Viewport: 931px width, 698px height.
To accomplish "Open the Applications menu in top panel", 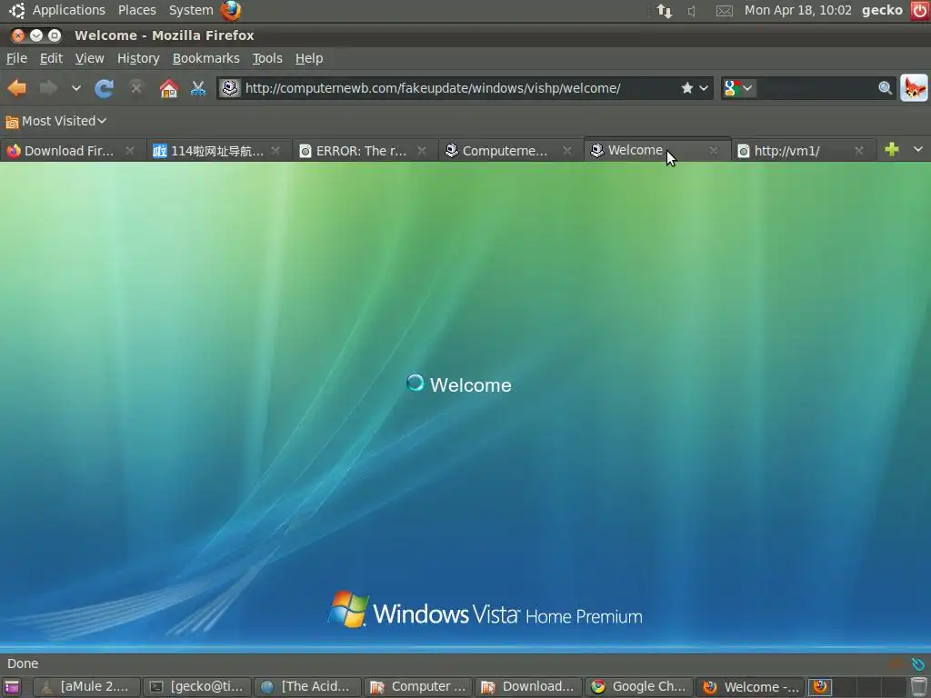I will click(68, 10).
